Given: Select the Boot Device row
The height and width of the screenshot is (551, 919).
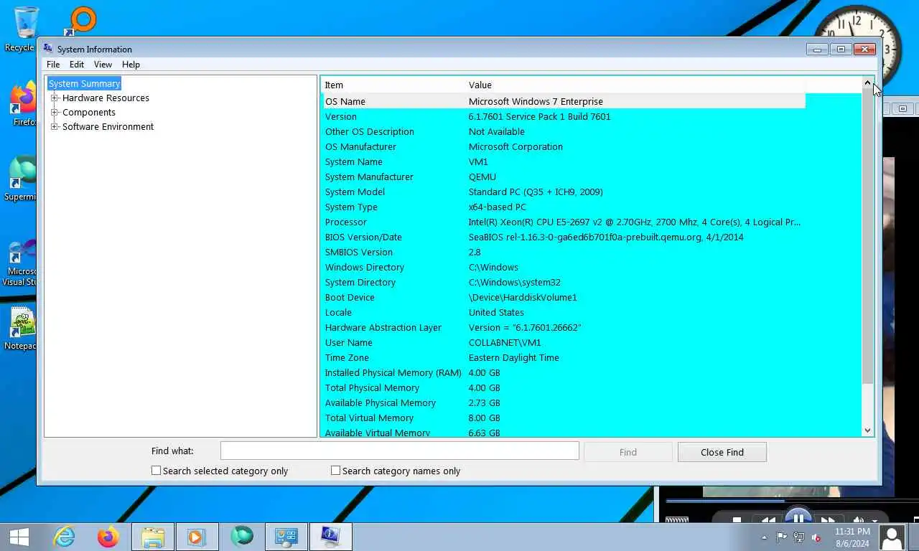Looking at the screenshot, I should click(x=564, y=297).
